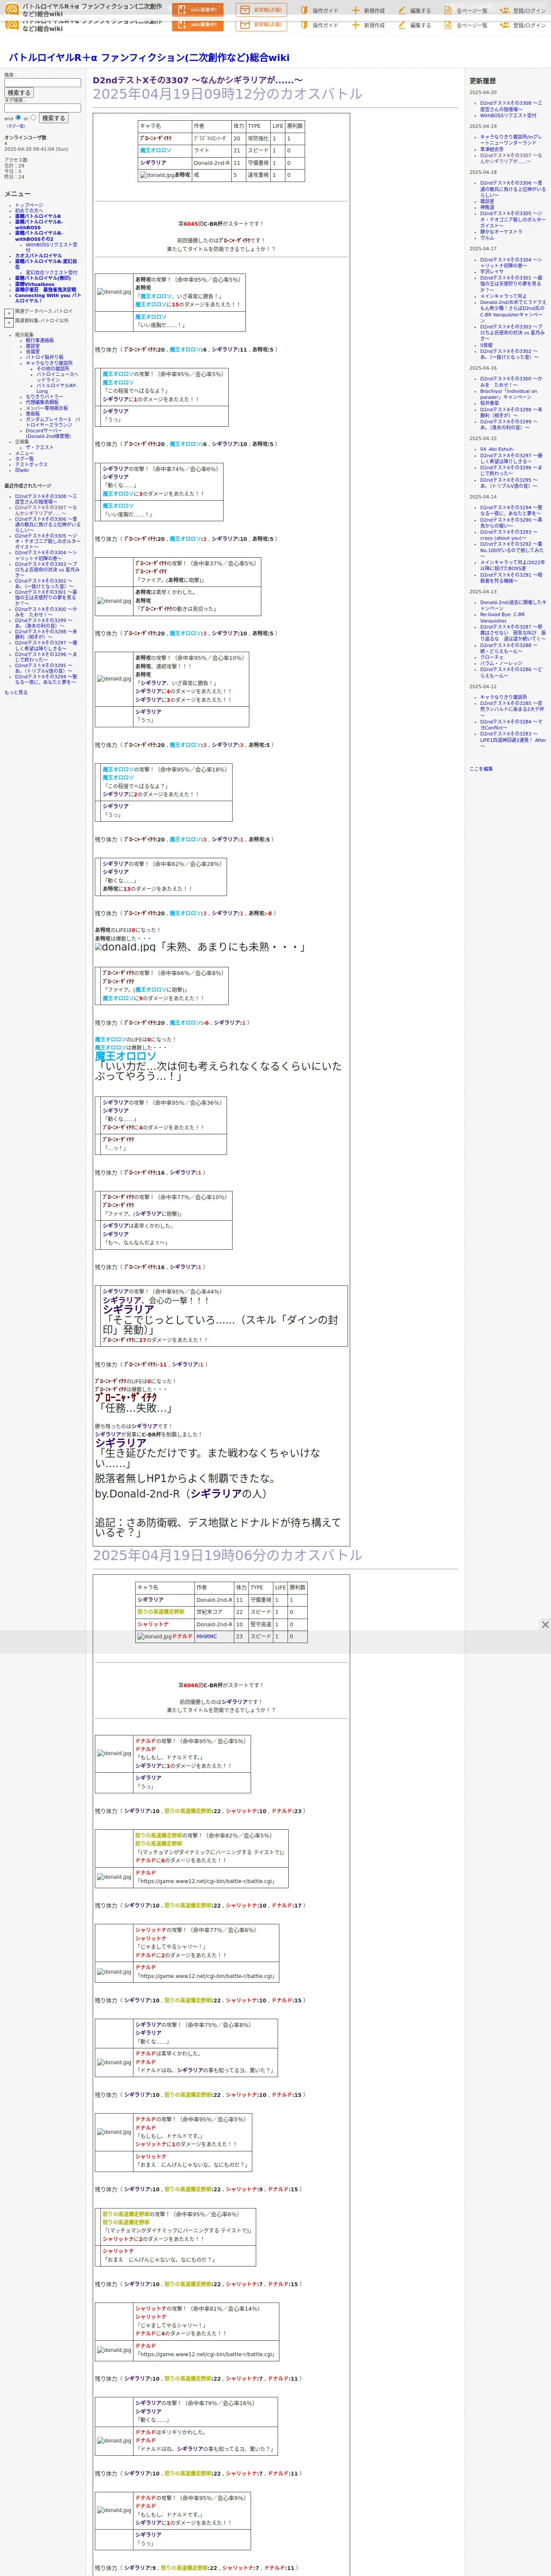Open 04 -Abi Eshuh- in 更新履歴
551x2576 pixels.
tap(497, 449)
